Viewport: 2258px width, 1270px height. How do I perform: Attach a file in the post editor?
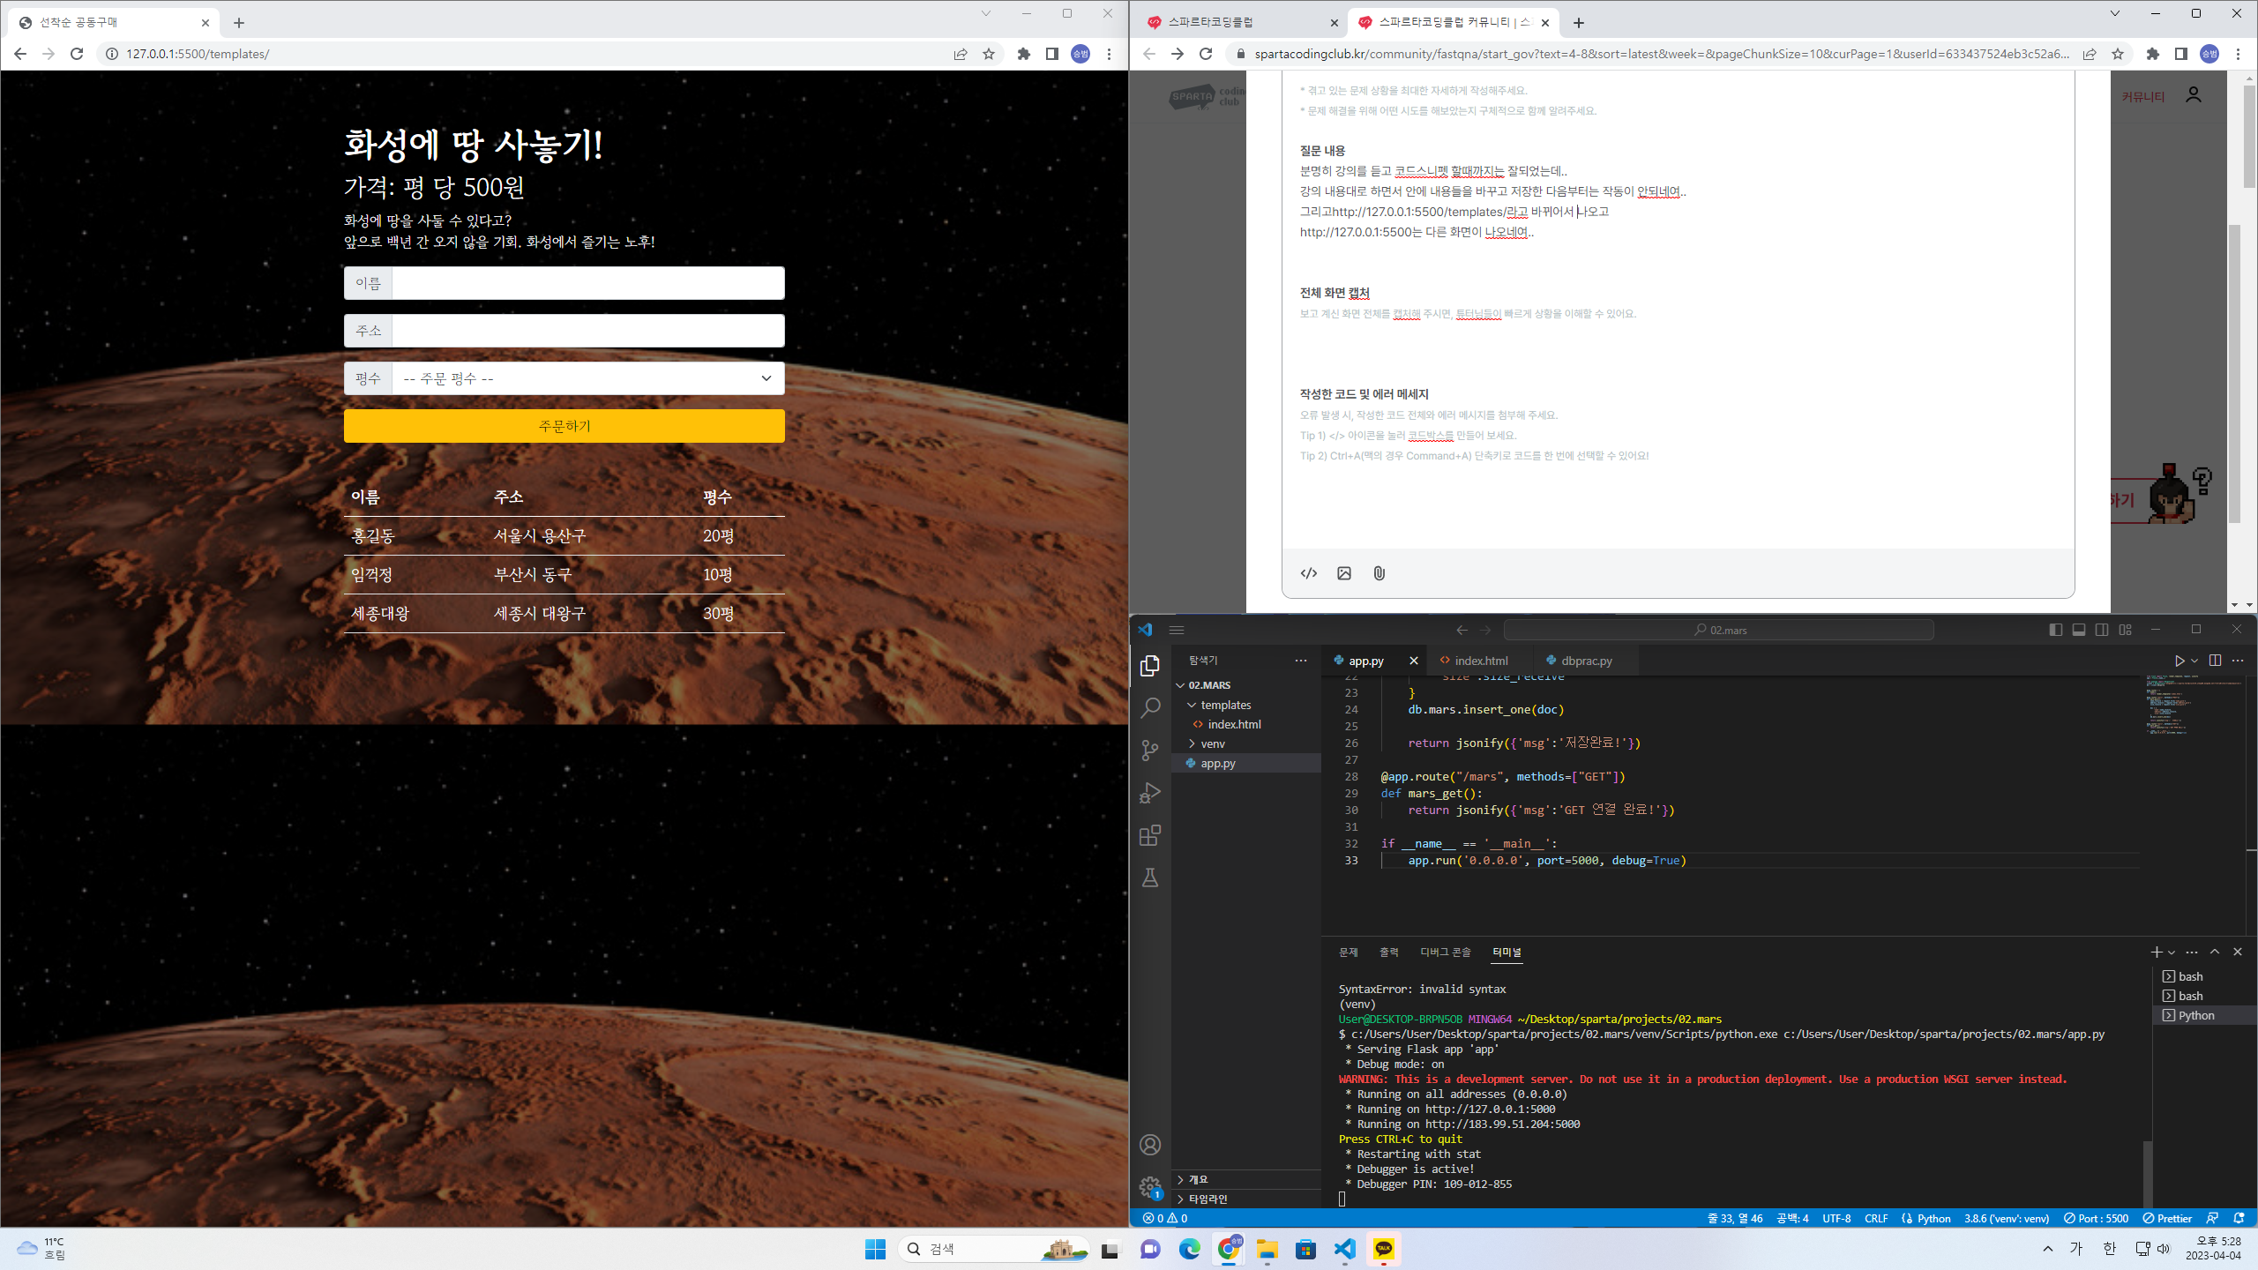(x=1379, y=573)
